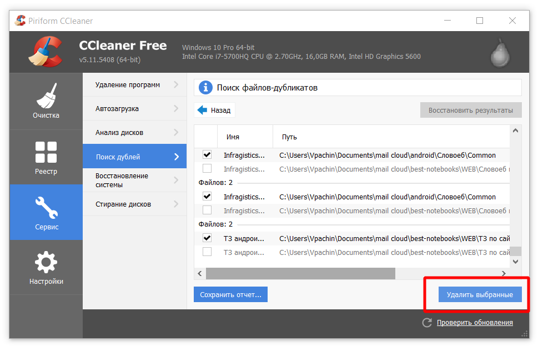
Task: Open the Очистка broom icon section
Action: 46,96
